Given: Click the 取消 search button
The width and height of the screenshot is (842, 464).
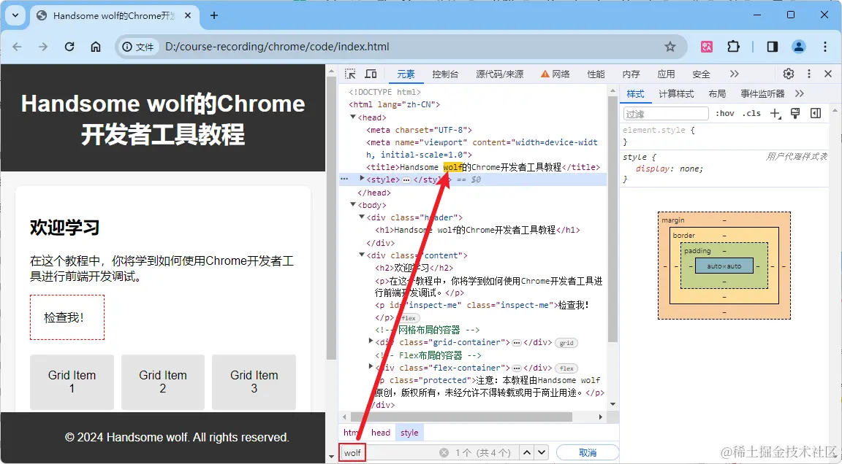Looking at the screenshot, I should (x=588, y=453).
